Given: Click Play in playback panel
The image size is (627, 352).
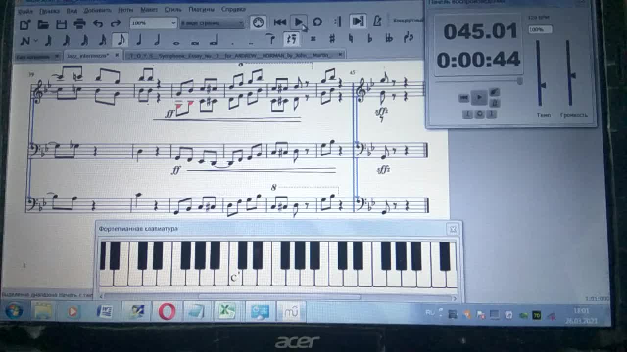Looking at the screenshot, I should [x=479, y=98].
